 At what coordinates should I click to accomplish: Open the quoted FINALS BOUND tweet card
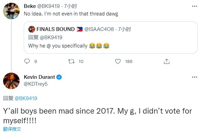tap(111, 38)
